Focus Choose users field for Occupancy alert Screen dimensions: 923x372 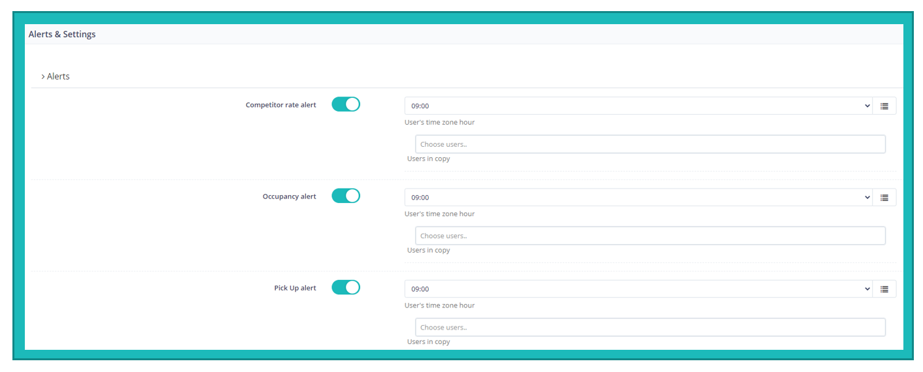pyautogui.click(x=650, y=236)
